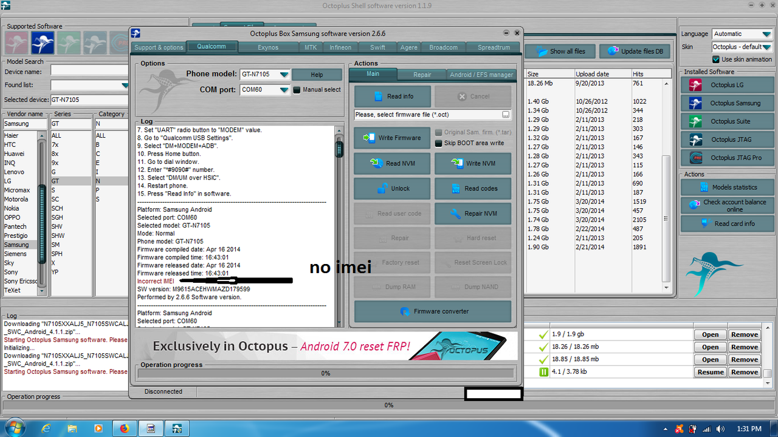Select the green Octoplus Suite icon under Supported Software
Viewport: 778px width, 437px height.
coord(69,42)
